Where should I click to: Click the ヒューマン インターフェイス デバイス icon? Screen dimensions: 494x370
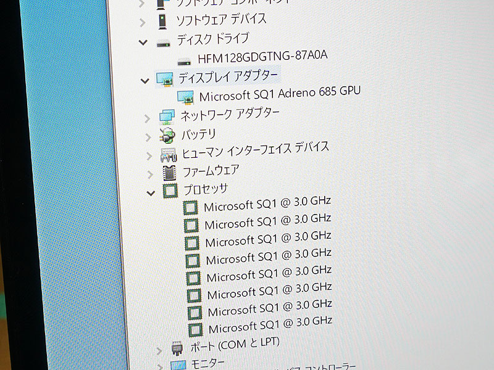coord(169,155)
